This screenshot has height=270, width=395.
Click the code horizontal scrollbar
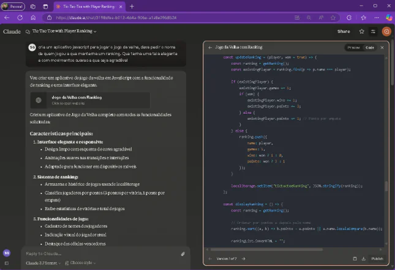point(266,250)
